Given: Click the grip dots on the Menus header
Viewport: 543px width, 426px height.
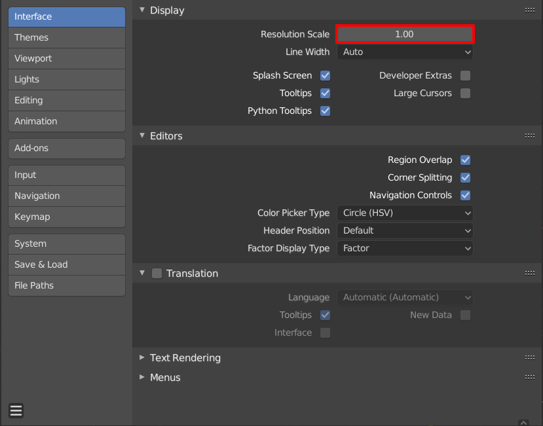Looking at the screenshot, I should click(529, 377).
